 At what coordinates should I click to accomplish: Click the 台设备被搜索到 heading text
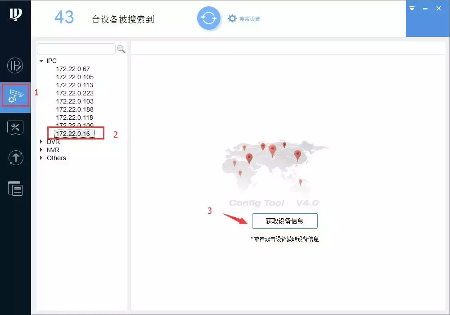coord(123,19)
